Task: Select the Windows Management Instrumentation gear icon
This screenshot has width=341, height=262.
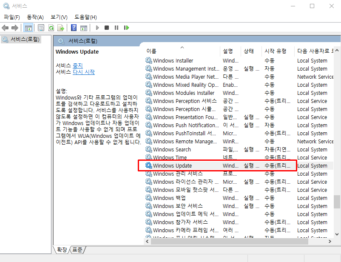Action: (149, 68)
